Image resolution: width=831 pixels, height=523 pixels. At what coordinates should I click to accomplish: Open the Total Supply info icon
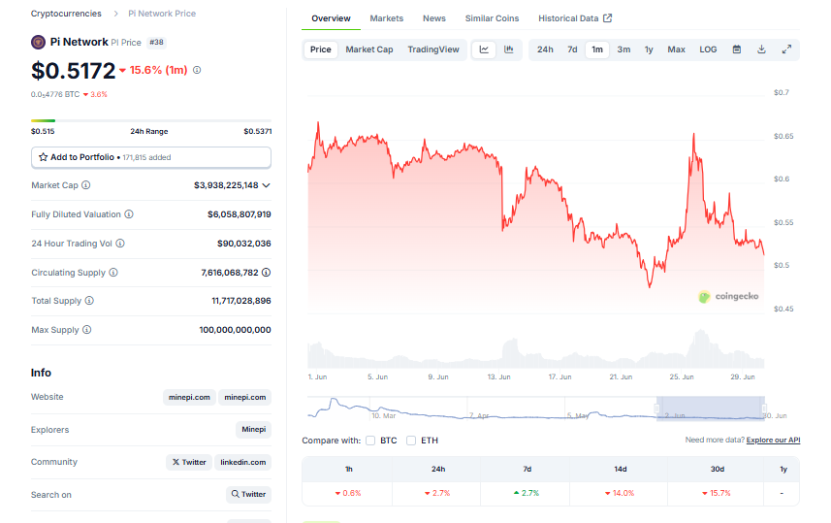(x=89, y=301)
